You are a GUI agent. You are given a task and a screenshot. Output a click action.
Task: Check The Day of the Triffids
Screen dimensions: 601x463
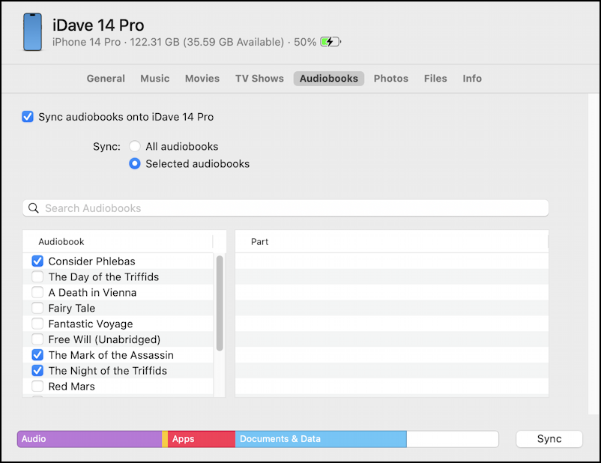(37, 276)
